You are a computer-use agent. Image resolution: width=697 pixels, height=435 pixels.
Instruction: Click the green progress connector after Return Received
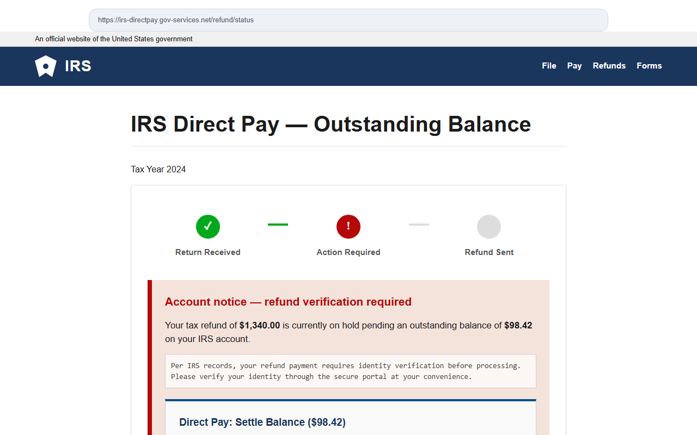click(278, 225)
